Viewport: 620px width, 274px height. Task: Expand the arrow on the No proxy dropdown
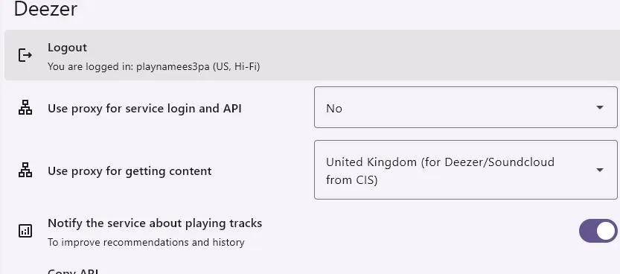pyautogui.click(x=599, y=107)
